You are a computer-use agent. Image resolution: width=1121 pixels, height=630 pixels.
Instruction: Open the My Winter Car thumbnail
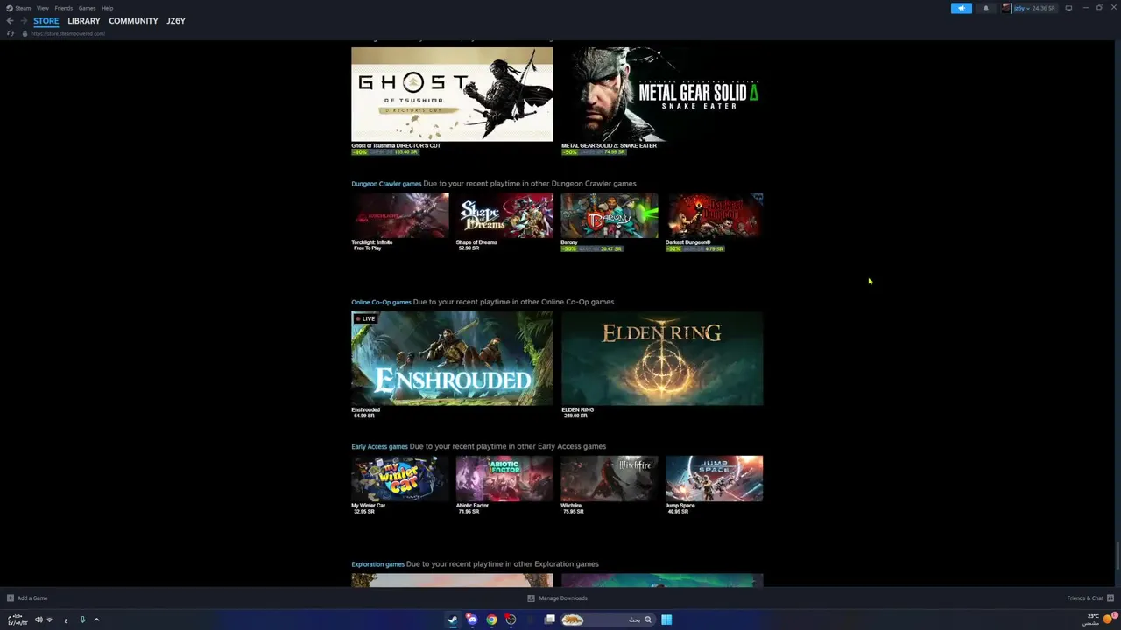pyautogui.click(x=400, y=479)
